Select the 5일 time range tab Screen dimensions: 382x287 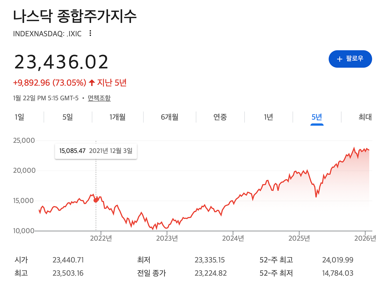tap(68, 117)
